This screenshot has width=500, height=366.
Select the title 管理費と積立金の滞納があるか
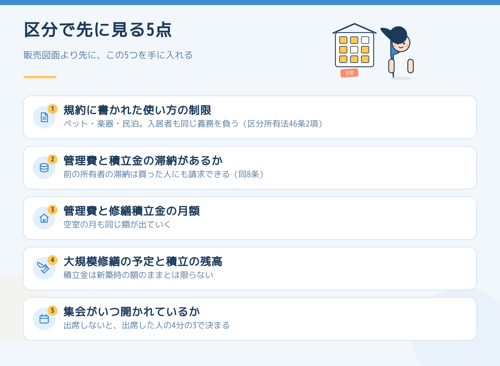[143, 161]
